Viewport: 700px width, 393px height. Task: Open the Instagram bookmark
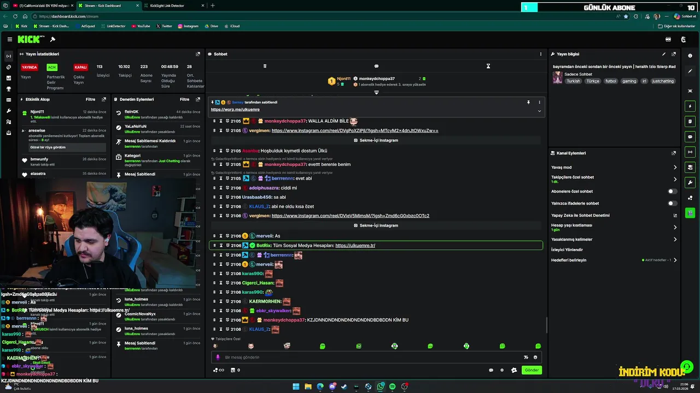pos(188,26)
